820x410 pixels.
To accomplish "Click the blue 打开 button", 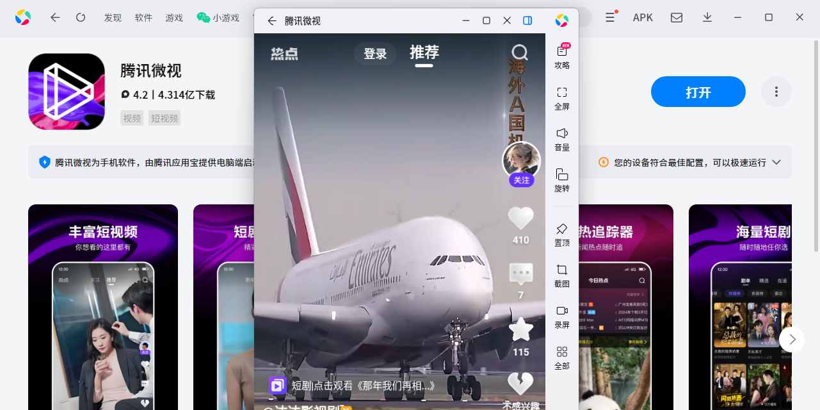I will (x=698, y=92).
